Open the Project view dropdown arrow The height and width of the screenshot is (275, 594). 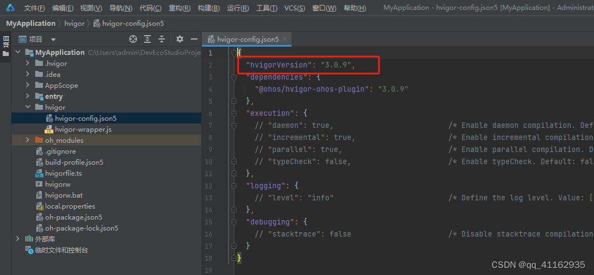pos(53,40)
